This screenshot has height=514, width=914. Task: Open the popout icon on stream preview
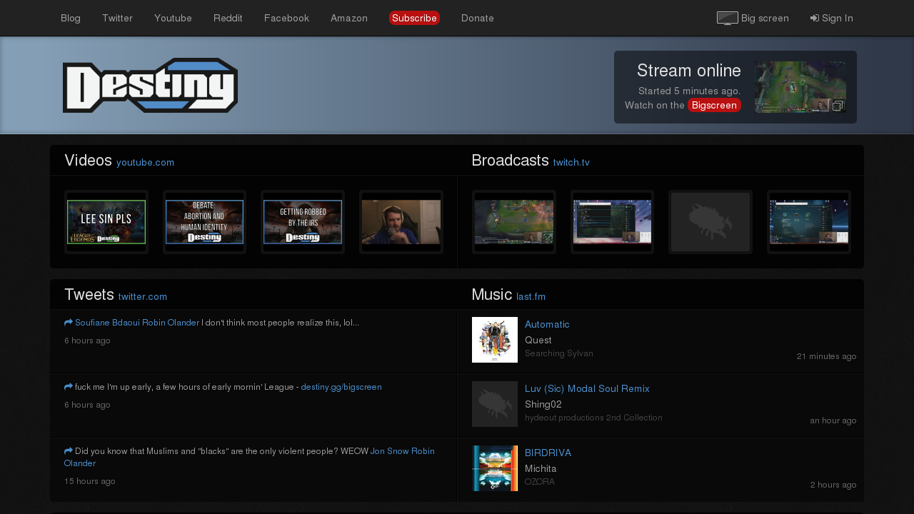click(x=838, y=106)
